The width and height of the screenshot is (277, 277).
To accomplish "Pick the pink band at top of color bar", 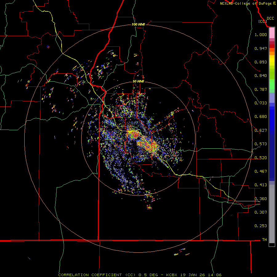I will click(x=272, y=33).
